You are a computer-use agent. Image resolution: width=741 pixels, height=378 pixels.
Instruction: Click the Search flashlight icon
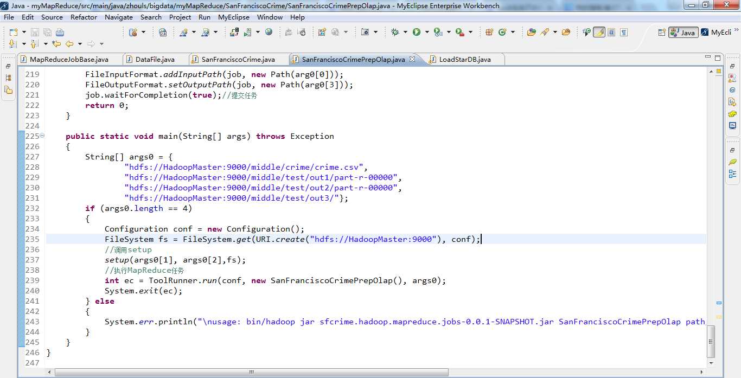coord(544,32)
